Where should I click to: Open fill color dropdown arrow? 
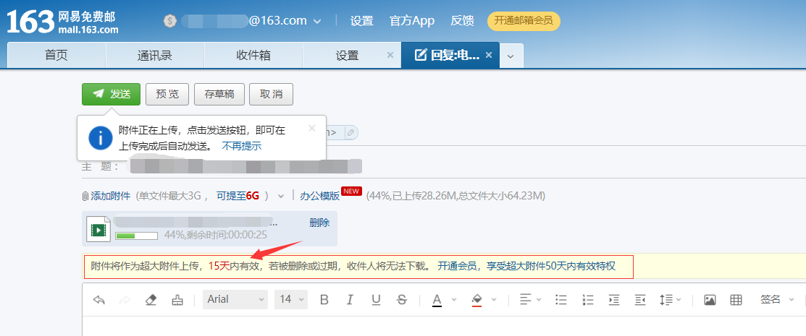coord(494,300)
